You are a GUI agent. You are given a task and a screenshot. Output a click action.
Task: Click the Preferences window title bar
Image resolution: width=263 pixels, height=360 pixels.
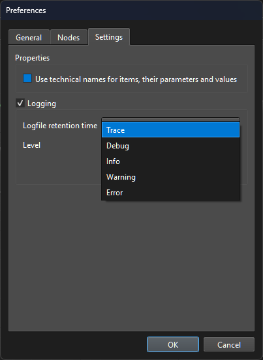[x=131, y=10]
